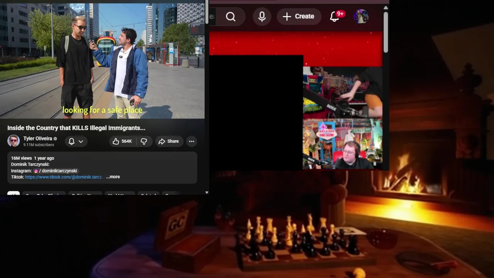Click lower webcam feed with streamer
Image resolution: width=494 pixels, height=278 pixels.
[x=343, y=144]
